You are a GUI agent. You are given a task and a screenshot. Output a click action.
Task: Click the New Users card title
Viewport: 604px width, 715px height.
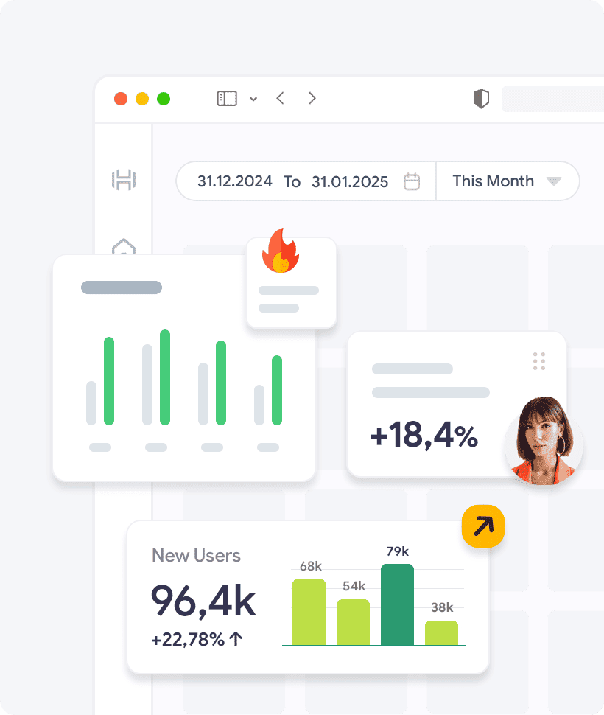coord(196,556)
